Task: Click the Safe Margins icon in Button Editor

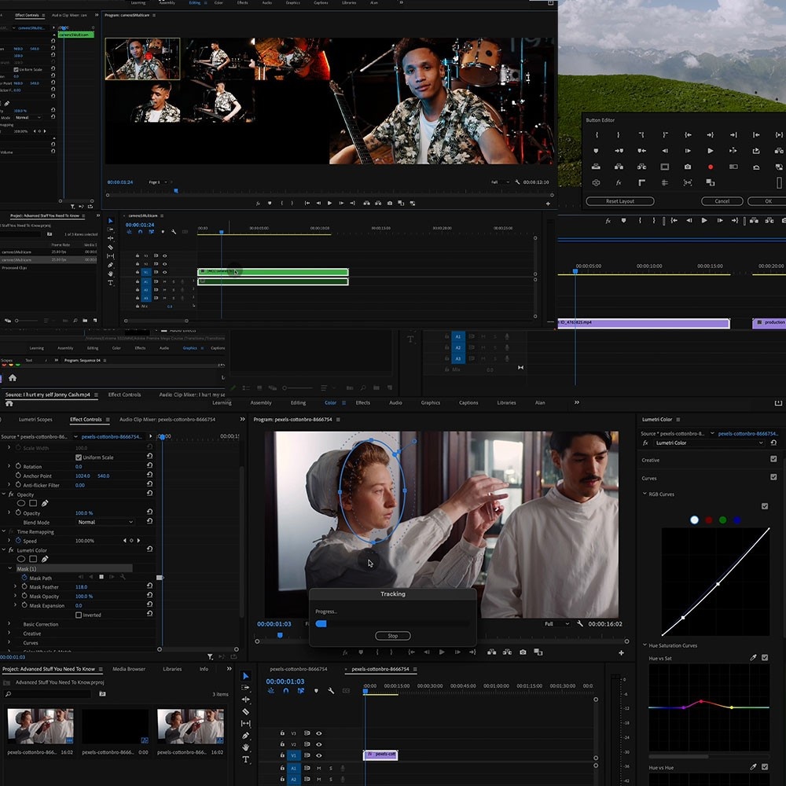Action: click(664, 167)
